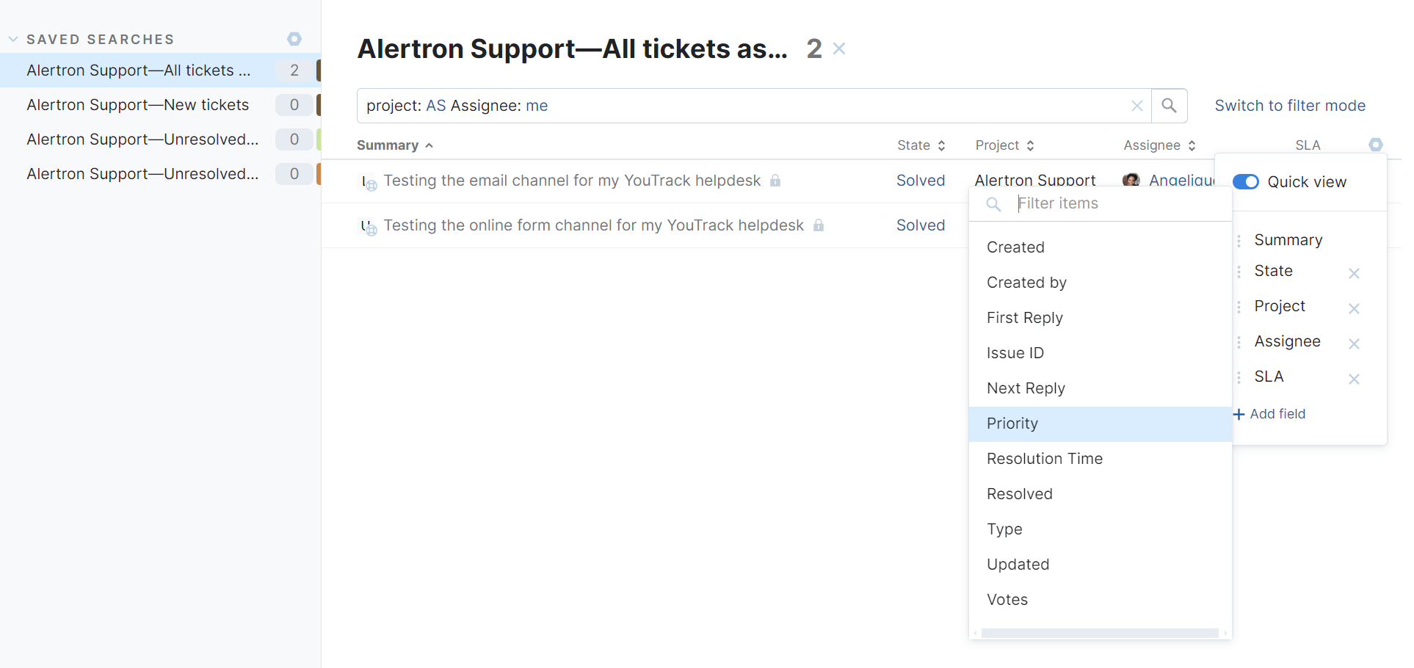The image size is (1414, 668).
Task: Remove Project field from columns
Action: 1354,308
